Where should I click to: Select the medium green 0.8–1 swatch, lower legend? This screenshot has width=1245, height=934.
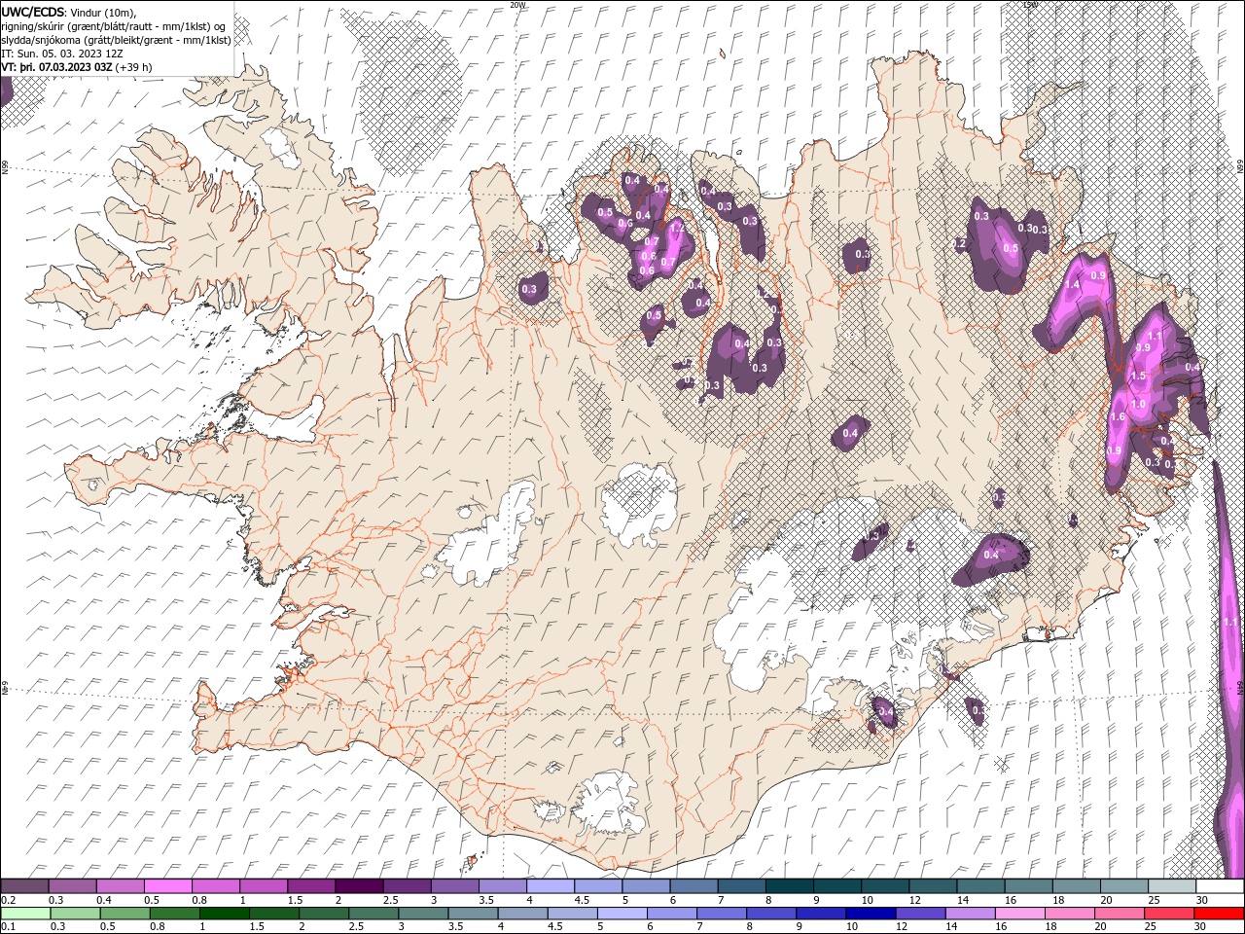(x=174, y=914)
